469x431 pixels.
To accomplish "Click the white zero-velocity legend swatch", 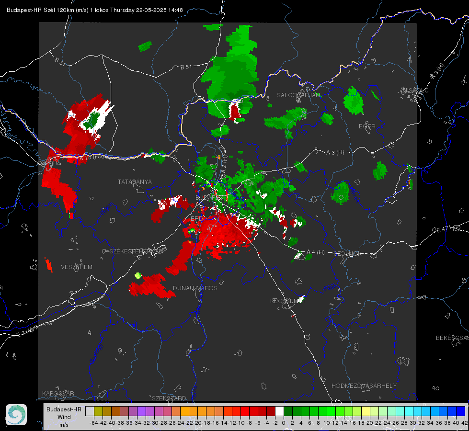I will click(279, 411).
